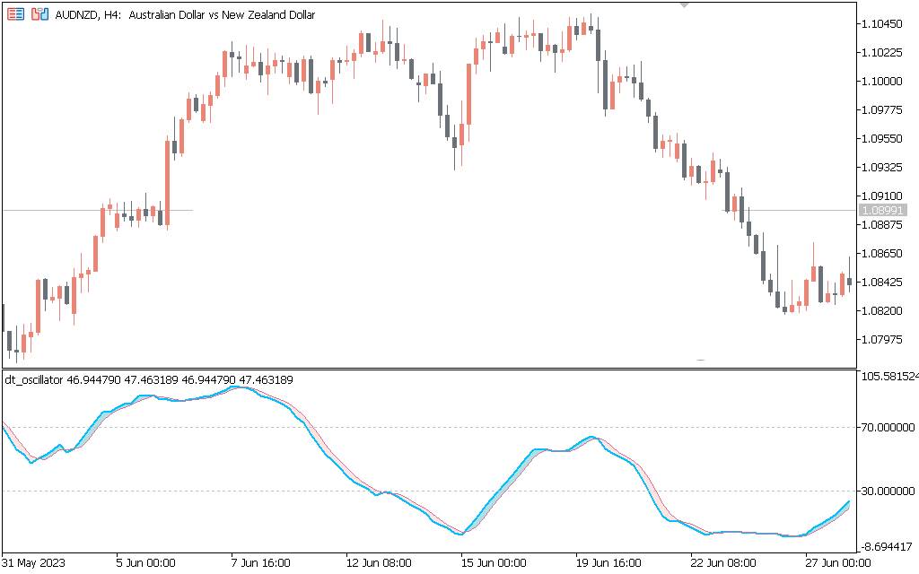Image resolution: width=919 pixels, height=574 pixels.
Task: Click the 1.09325 price scale label
Action: 882,168
